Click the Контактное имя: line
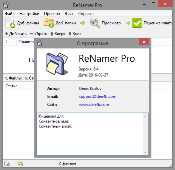The image size is (175, 170). pyautogui.click(x=54, y=121)
